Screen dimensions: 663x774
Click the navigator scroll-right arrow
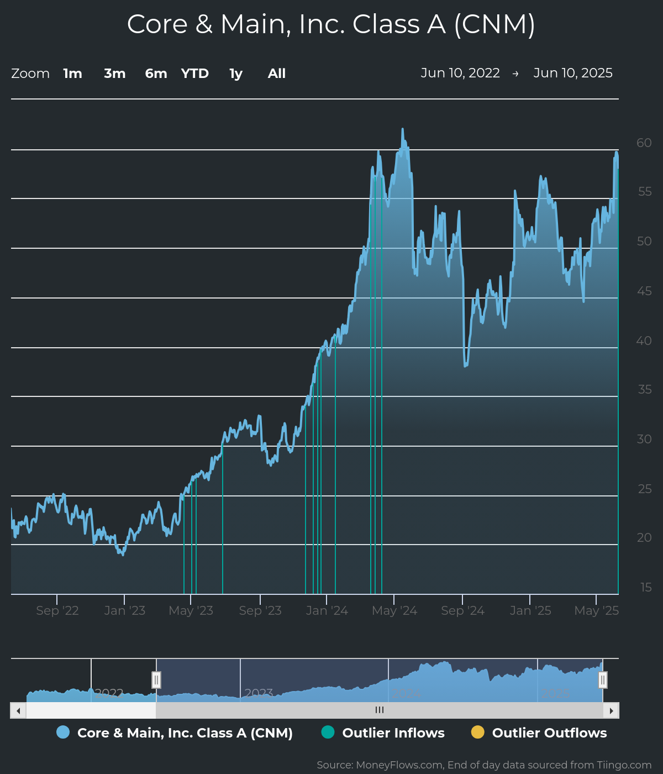(x=611, y=710)
